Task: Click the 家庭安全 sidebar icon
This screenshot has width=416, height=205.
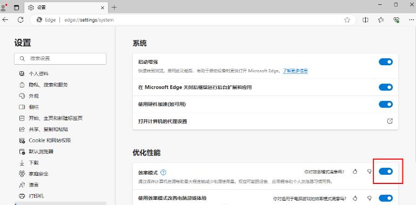Action: click(x=22, y=174)
